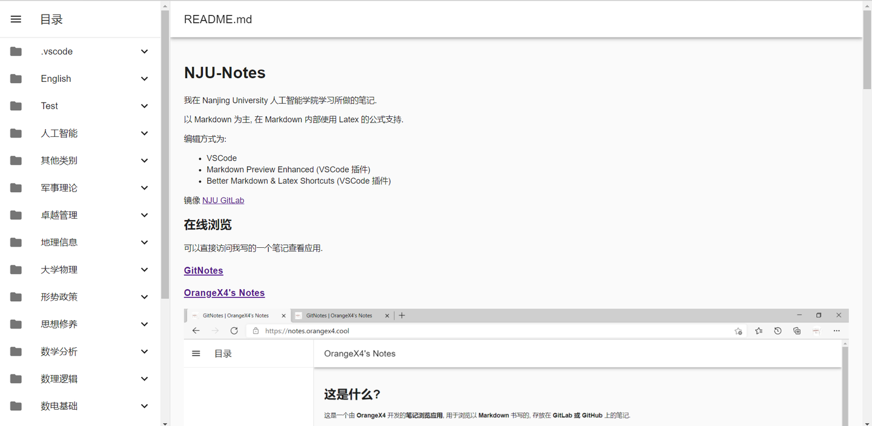Open the NJU GitLab link
872x426 pixels.
(223, 200)
